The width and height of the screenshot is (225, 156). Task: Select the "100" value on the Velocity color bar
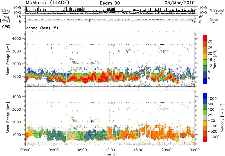click(211, 110)
